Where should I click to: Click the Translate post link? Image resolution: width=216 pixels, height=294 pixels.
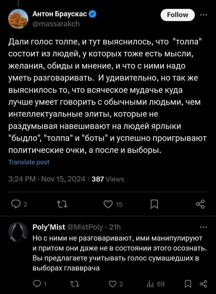pyautogui.click(x=29, y=162)
